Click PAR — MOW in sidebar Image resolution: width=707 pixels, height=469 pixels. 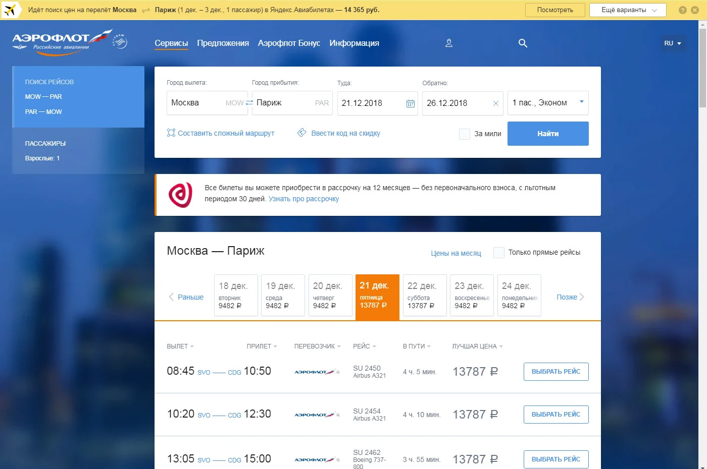point(43,112)
